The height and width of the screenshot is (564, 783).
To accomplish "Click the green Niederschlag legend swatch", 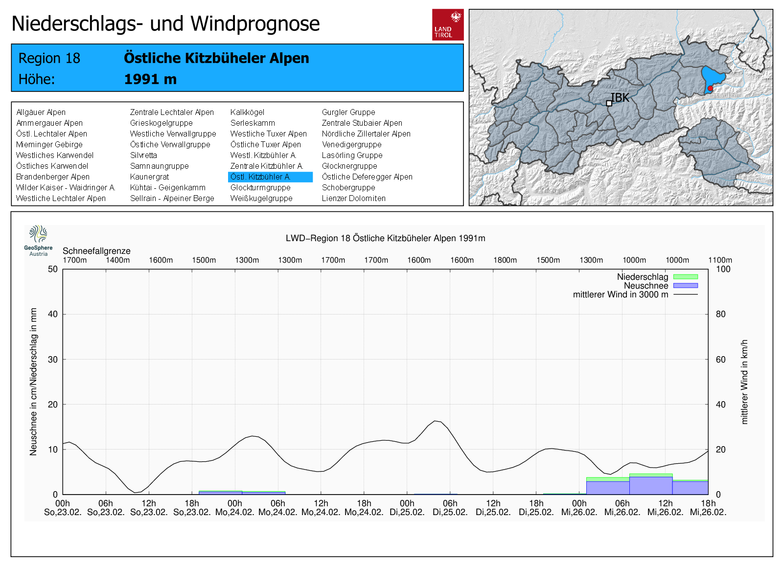I will tap(685, 277).
